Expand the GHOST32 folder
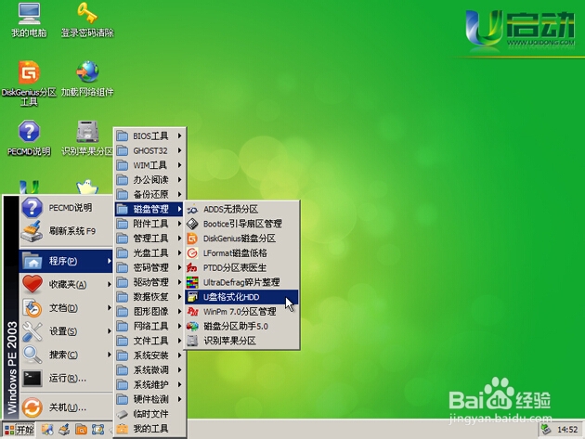Image resolution: width=585 pixels, height=439 pixels. [x=149, y=150]
